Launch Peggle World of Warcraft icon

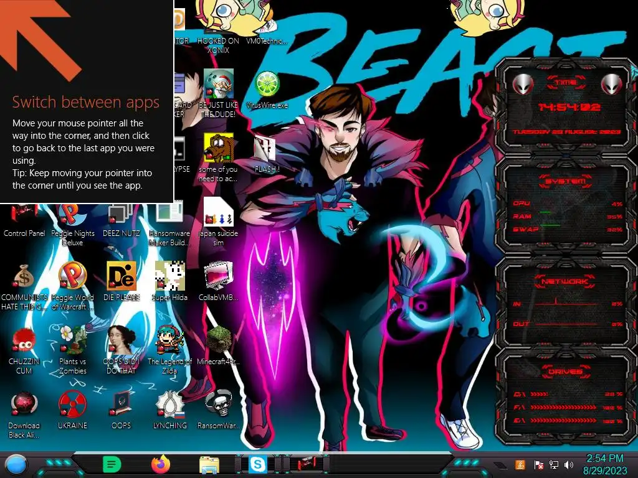coord(72,286)
